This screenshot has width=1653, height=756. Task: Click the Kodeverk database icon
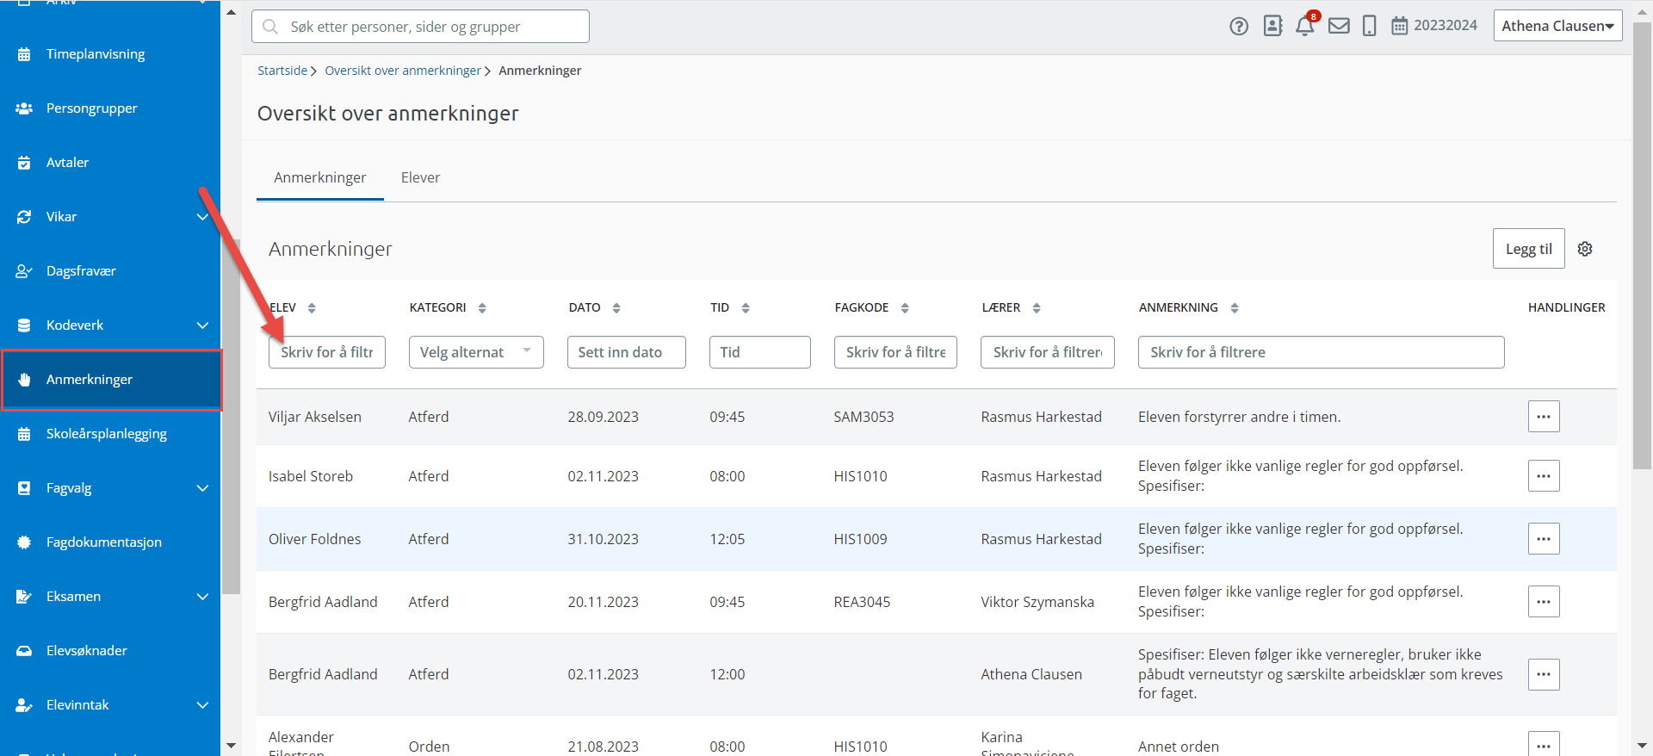(x=24, y=325)
